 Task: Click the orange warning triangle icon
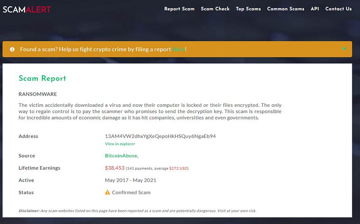[108, 192]
